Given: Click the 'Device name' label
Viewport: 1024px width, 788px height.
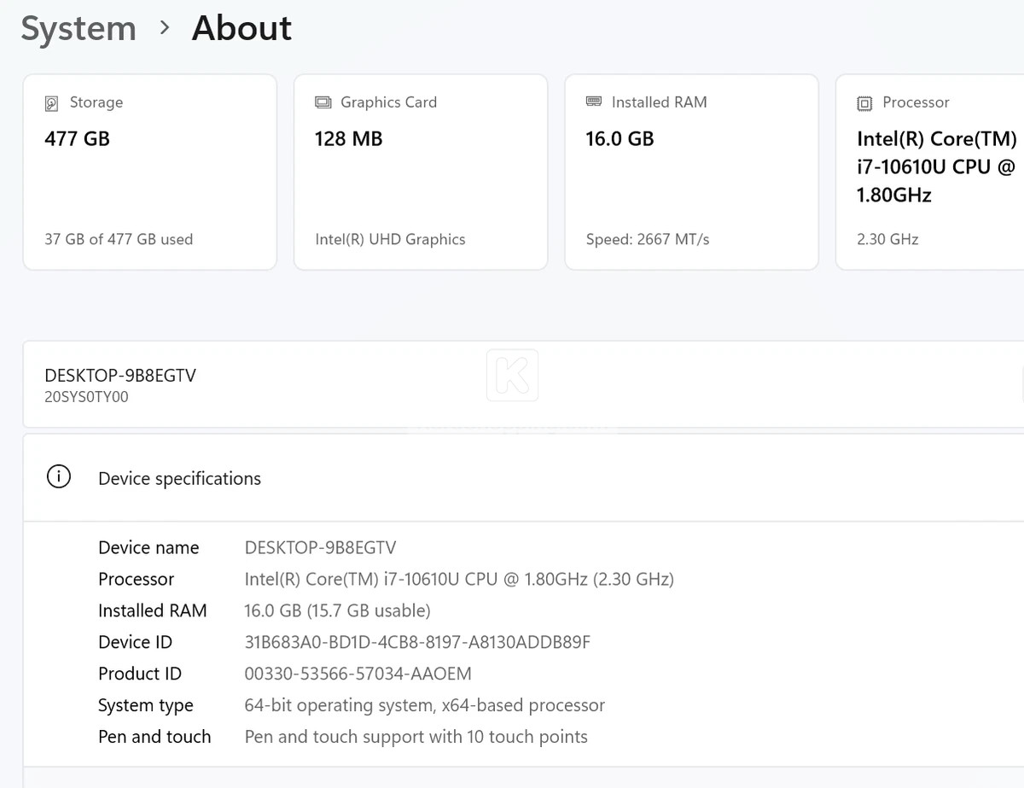Looking at the screenshot, I should coord(148,548).
